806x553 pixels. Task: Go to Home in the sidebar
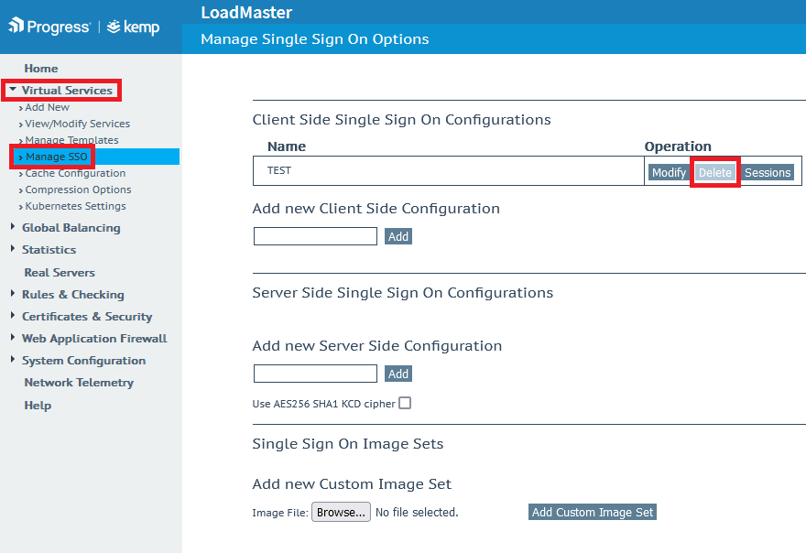pos(41,69)
